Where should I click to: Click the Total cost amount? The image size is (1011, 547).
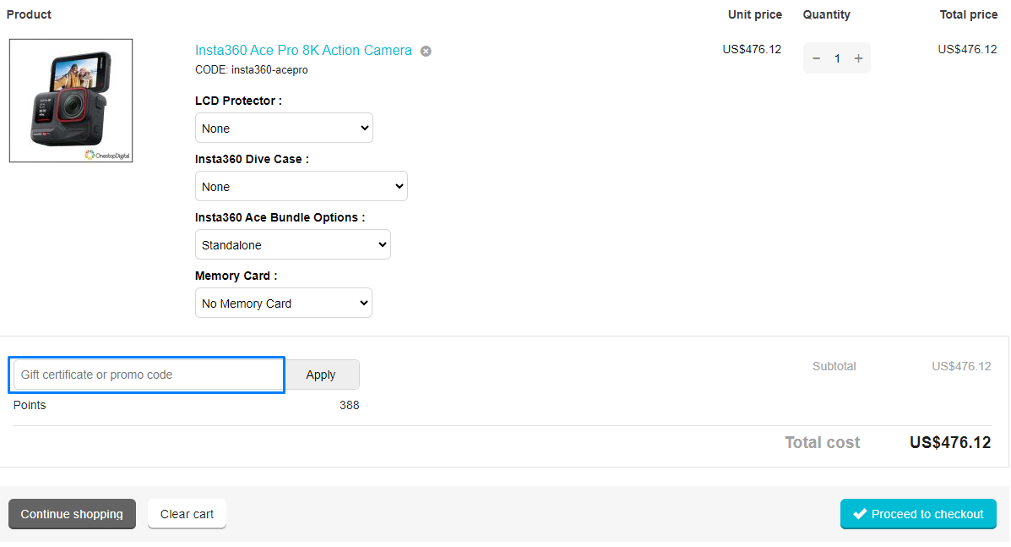pyautogui.click(x=949, y=442)
